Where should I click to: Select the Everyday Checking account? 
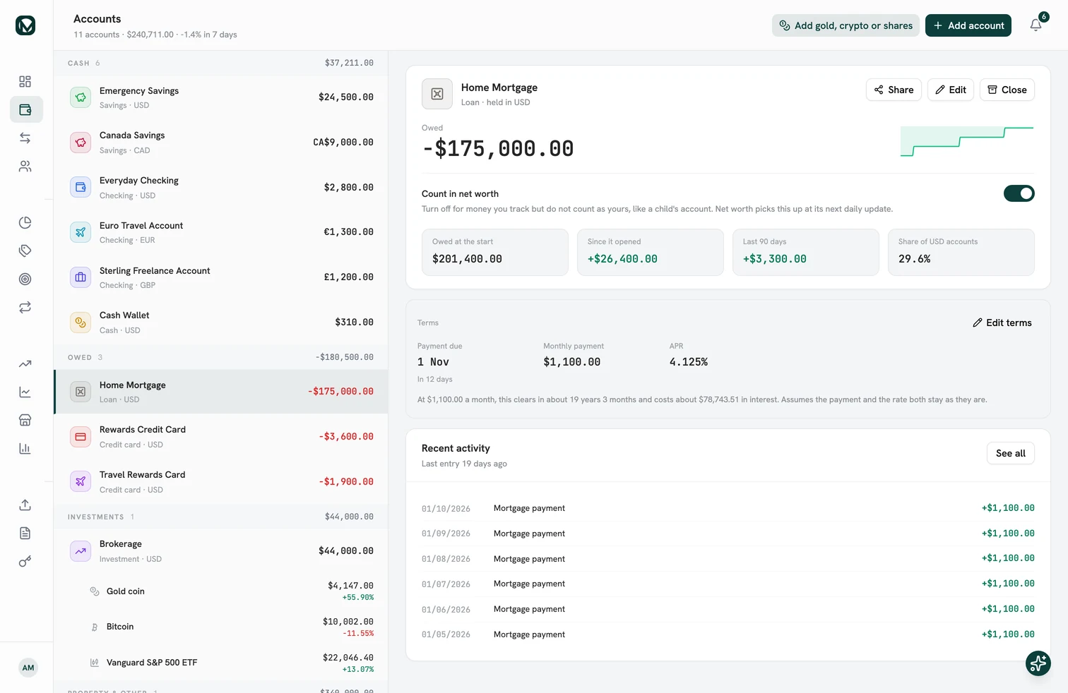(221, 188)
